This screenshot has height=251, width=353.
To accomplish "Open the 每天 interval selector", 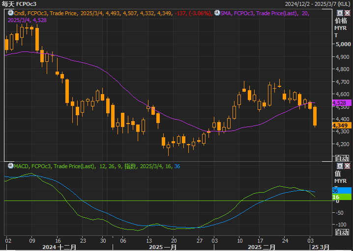I will (x=8, y=4).
